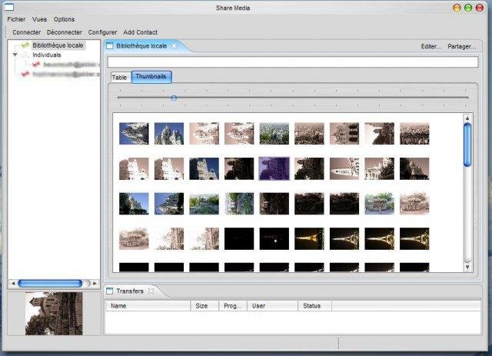
Task: Click left arrow of tree horizontal scrollbar
Action: click(13, 283)
